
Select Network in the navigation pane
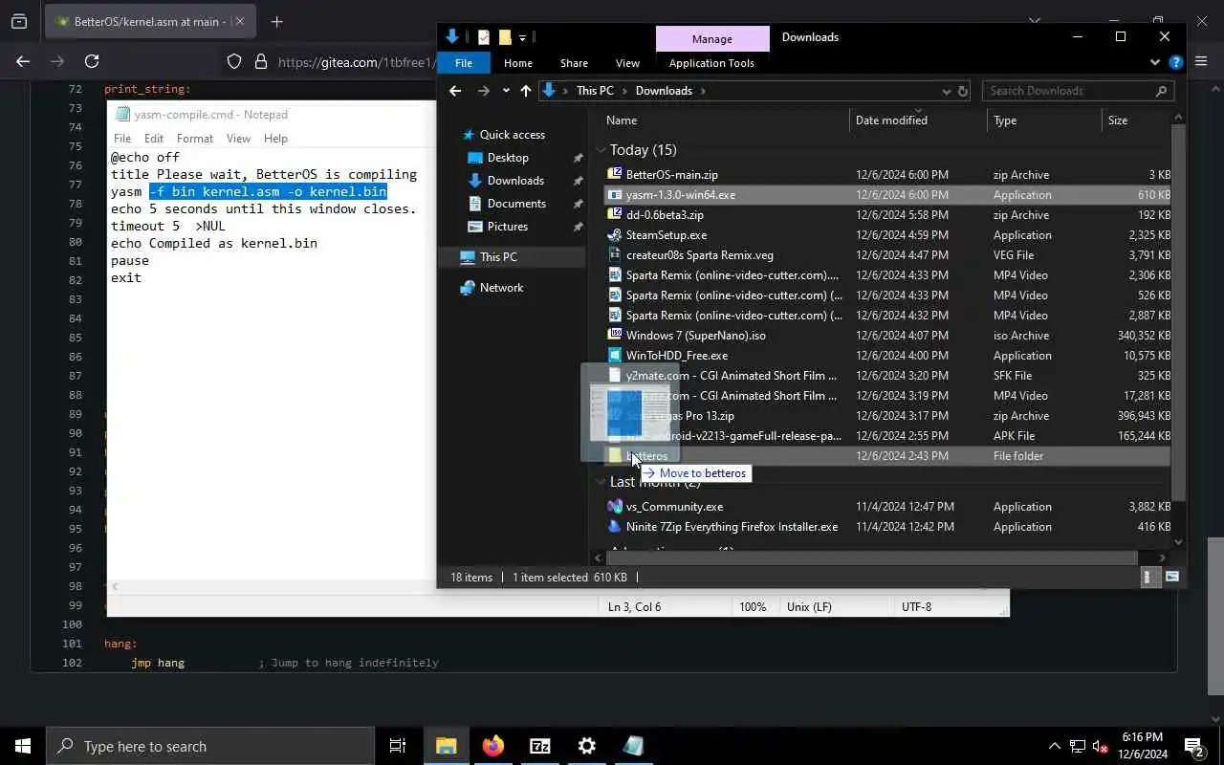501,288
